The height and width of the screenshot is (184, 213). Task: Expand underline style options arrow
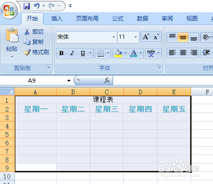pos(91,53)
